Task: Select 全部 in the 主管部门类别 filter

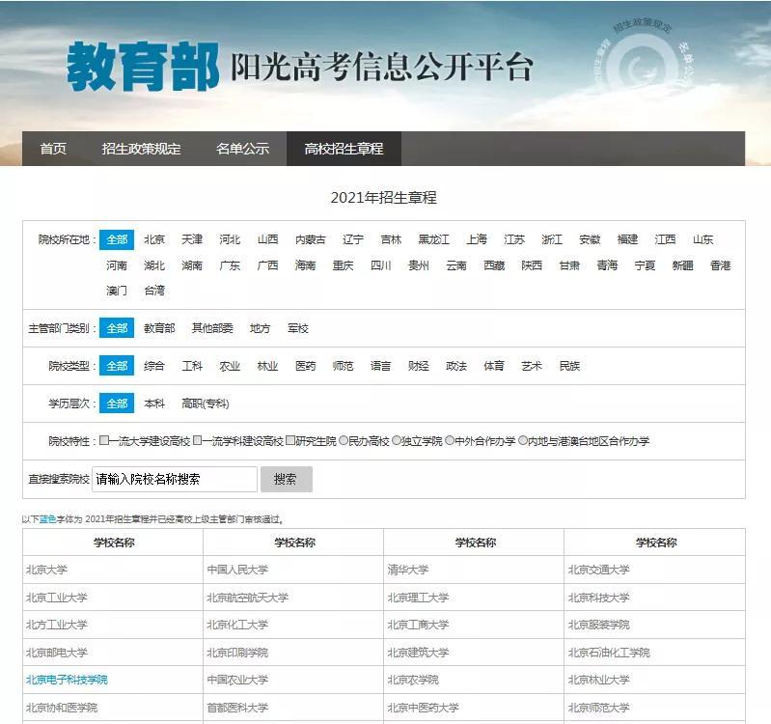Action: click(117, 328)
